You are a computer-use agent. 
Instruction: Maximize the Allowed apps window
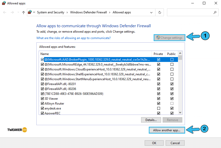(204, 3)
